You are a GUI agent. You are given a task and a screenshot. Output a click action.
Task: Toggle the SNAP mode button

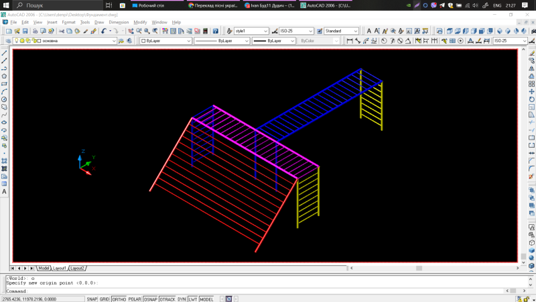click(x=92, y=299)
